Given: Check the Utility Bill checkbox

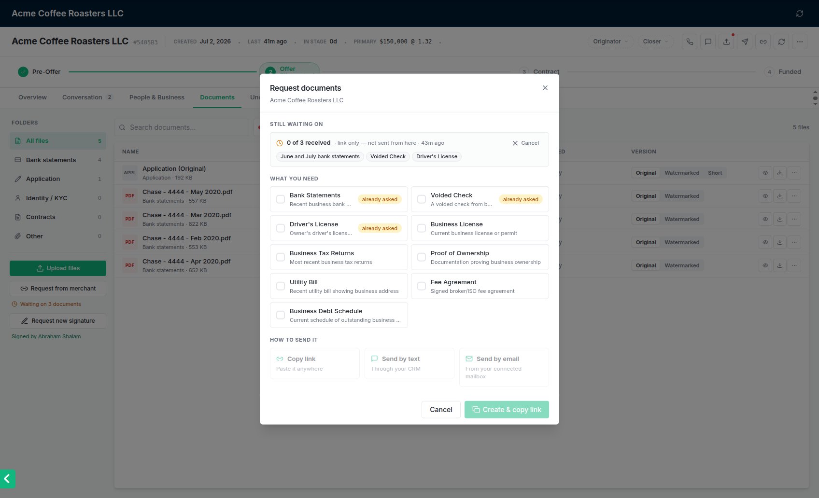Looking at the screenshot, I should pos(280,286).
